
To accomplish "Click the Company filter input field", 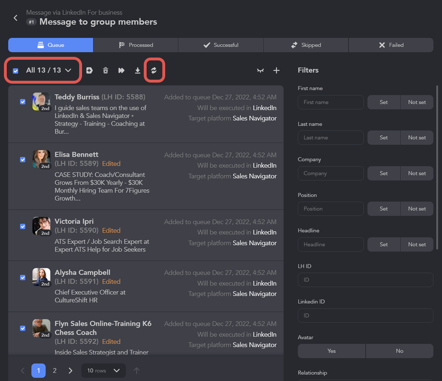I will pyautogui.click(x=331, y=173).
